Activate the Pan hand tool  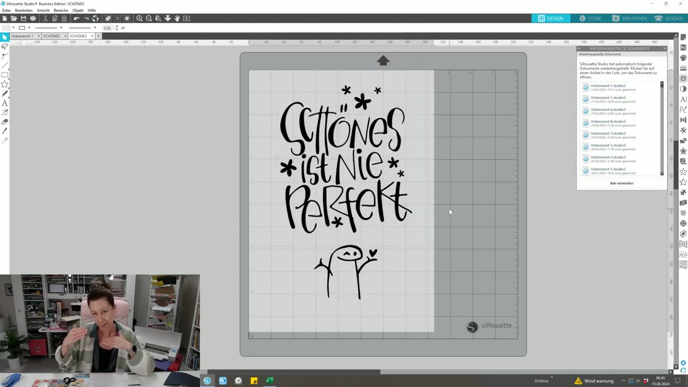point(177,18)
